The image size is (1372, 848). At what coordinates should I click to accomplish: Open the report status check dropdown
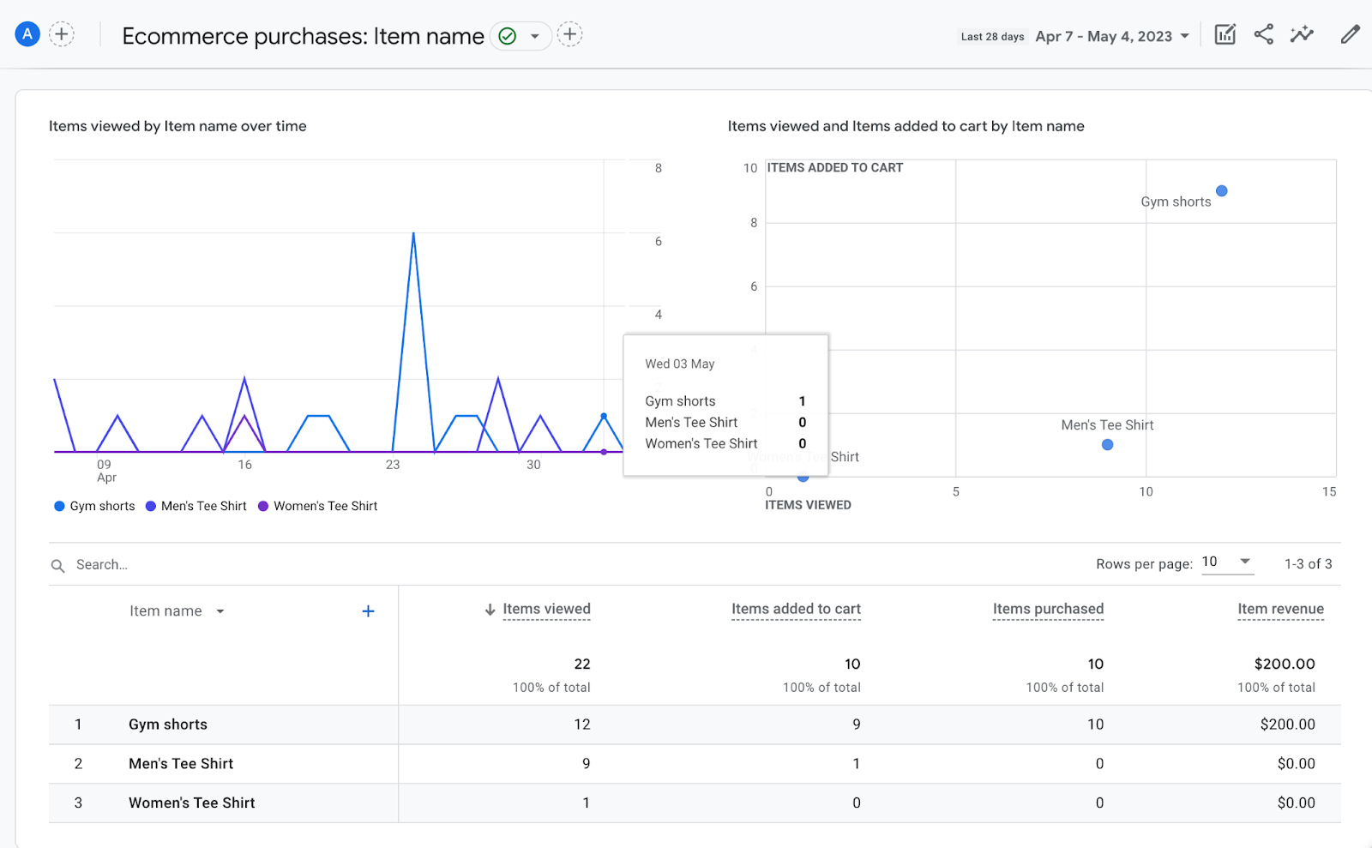click(x=521, y=36)
